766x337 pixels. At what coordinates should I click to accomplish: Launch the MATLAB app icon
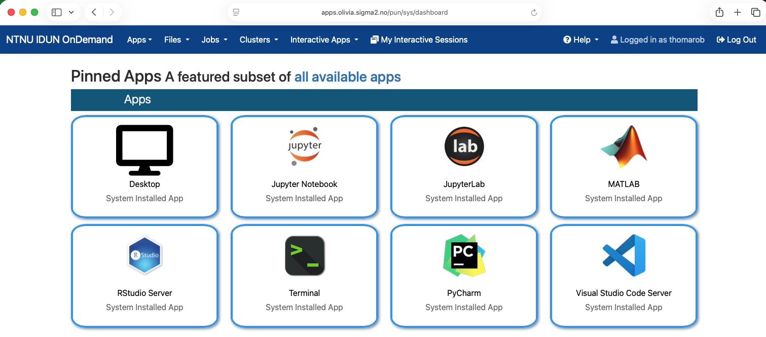(624, 146)
